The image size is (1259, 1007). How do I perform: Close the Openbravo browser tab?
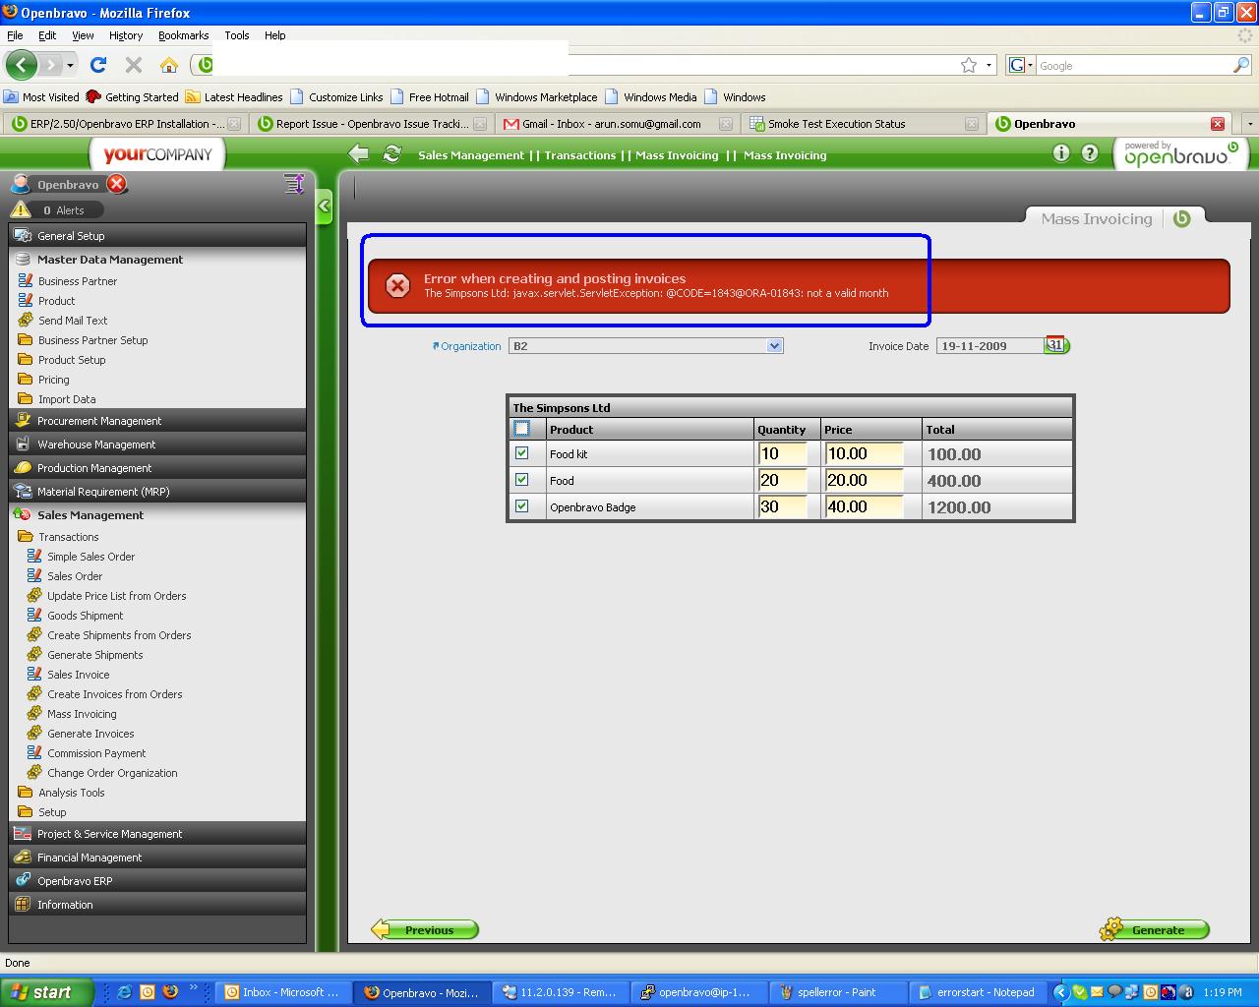pyautogui.click(x=1218, y=124)
